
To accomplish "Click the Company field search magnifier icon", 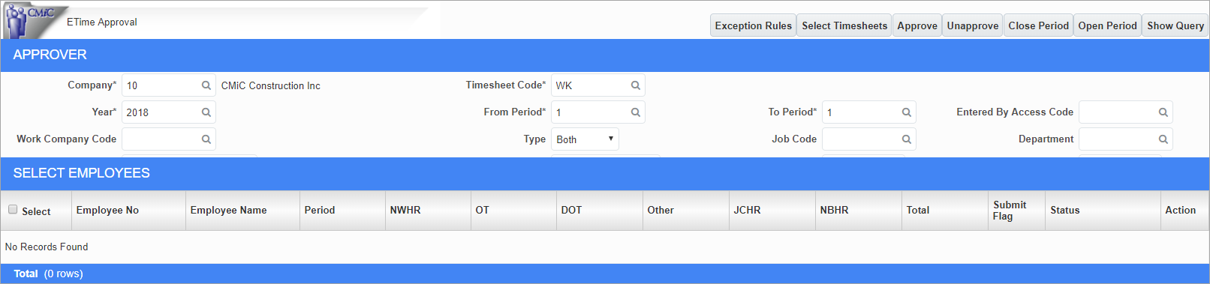I will pos(206,85).
